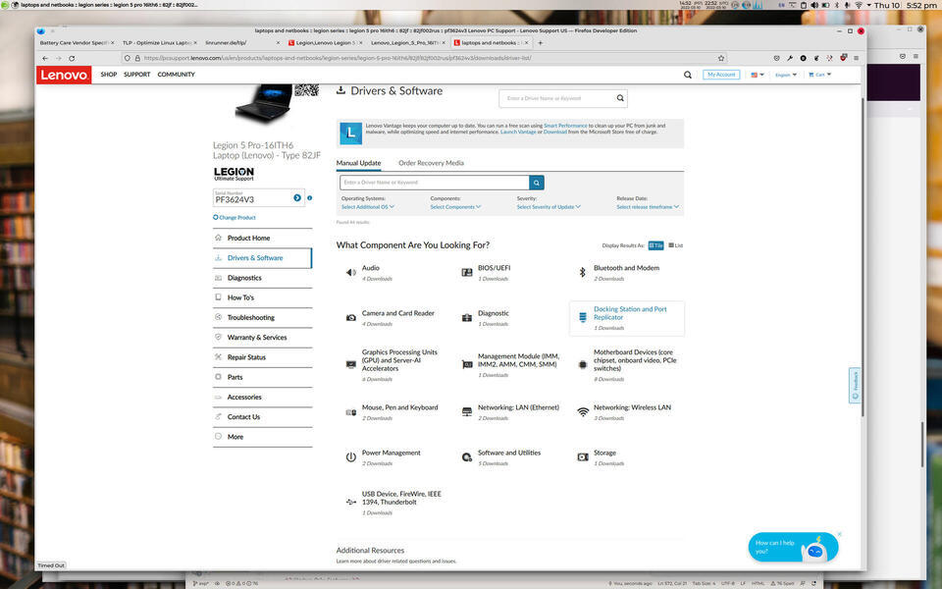
Task: Bookmark this page with the star icon
Action: (x=721, y=58)
